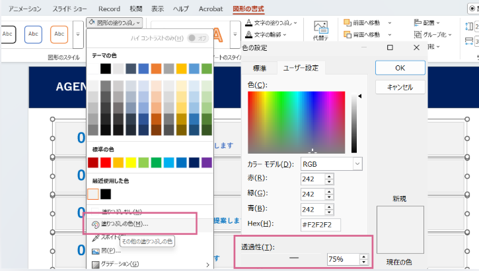Click the 赤(R) value field
The height and width of the screenshot is (271, 479).
pyautogui.click(x=313, y=179)
